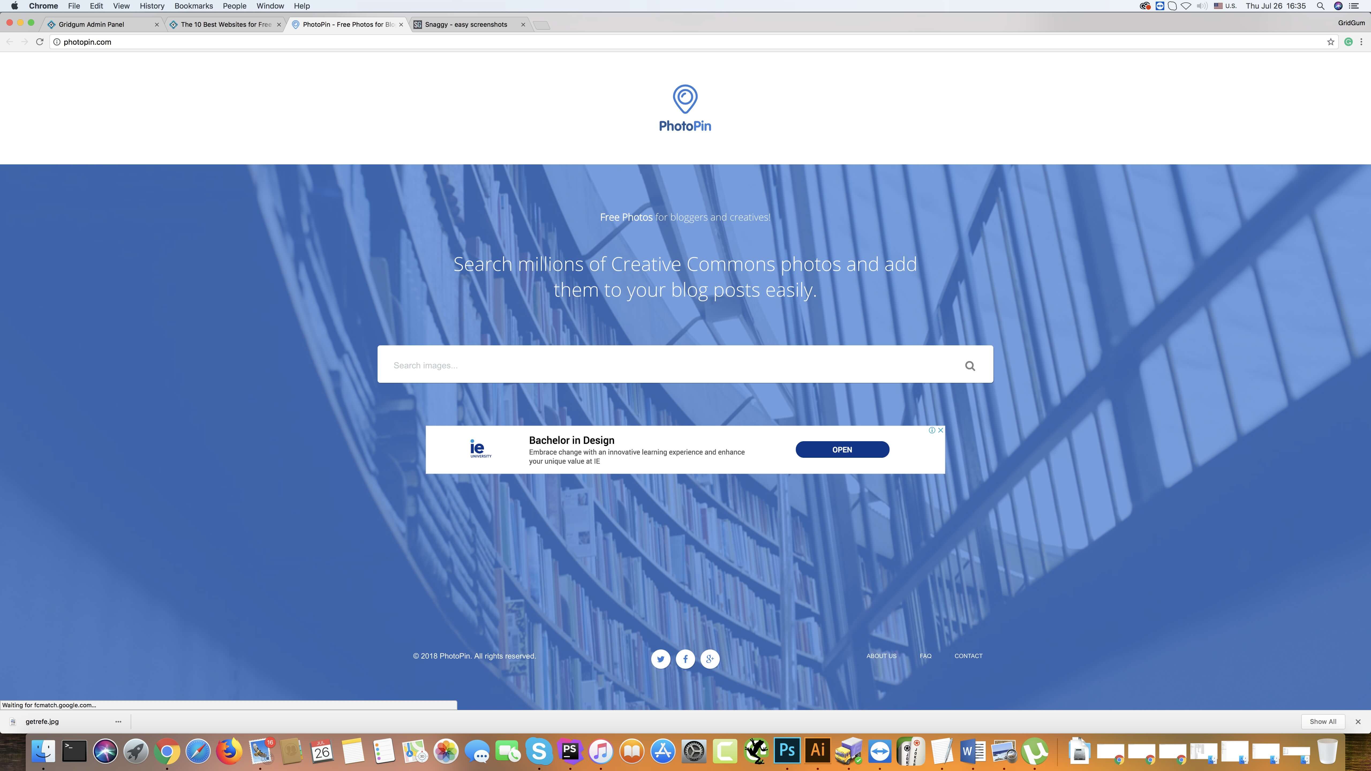The image size is (1371, 771).
Task: Open Skype from the dock
Action: [x=538, y=751]
